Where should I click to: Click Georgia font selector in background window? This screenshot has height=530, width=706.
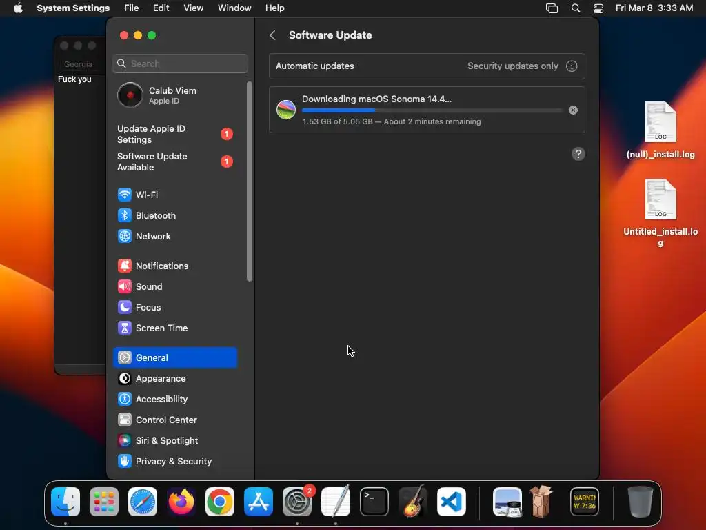coord(78,64)
